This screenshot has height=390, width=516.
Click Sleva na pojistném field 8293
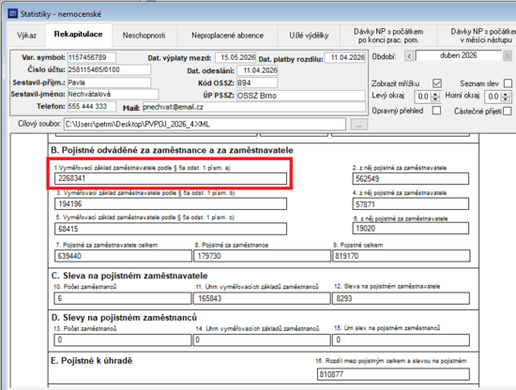pyautogui.click(x=402, y=298)
